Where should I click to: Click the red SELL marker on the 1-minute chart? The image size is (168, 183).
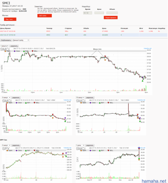click(105, 57)
